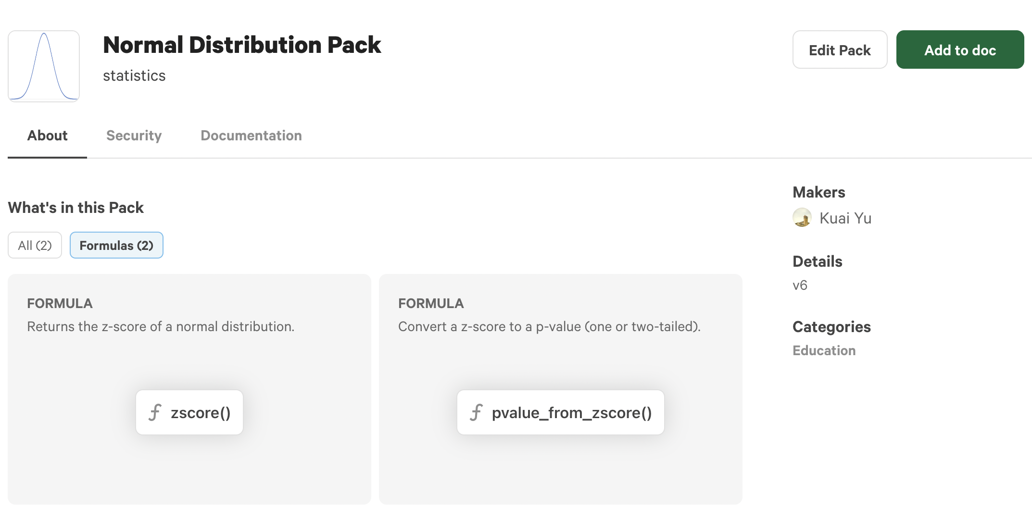Image resolution: width=1032 pixels, height=520 pixels.
Task: Select the All (2) filter chip
Action: [35, 245]
